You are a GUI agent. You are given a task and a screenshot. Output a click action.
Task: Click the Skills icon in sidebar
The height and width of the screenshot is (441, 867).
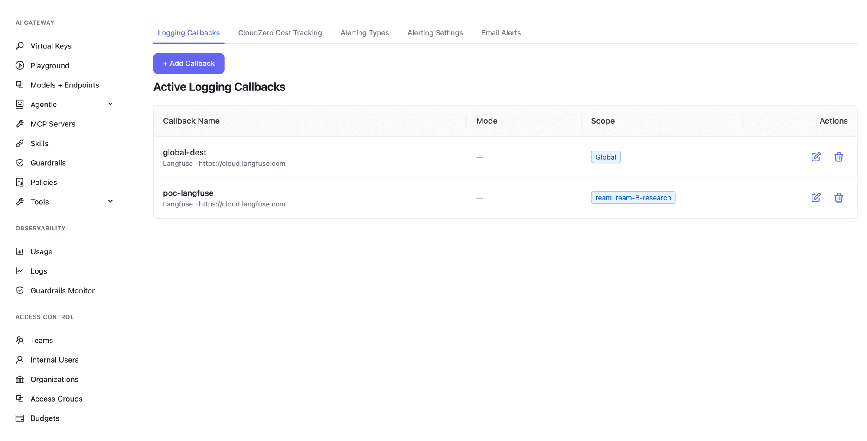coord(20,143)
